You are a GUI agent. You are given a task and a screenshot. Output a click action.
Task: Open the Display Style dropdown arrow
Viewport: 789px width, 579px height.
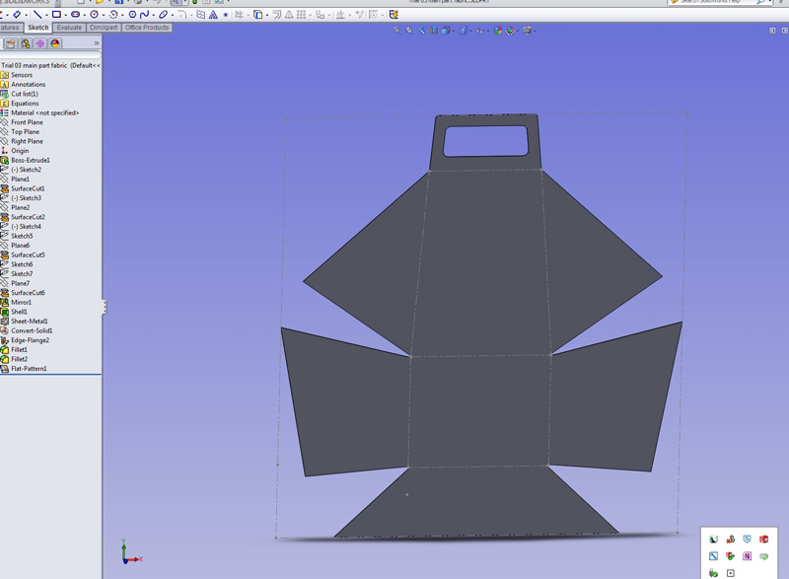(x=469, y=32)
